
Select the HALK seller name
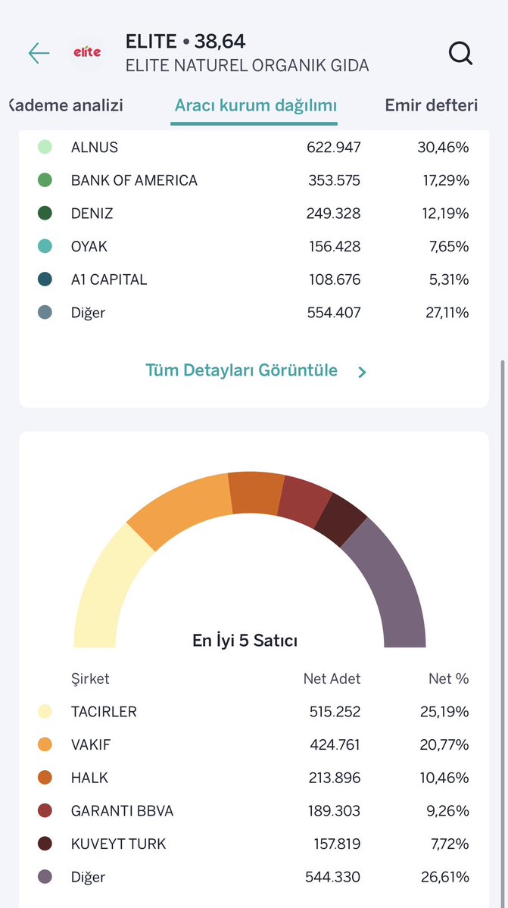tap(89, 777)
